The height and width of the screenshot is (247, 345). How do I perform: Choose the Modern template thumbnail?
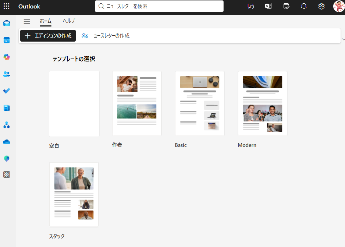pos(263,103)
